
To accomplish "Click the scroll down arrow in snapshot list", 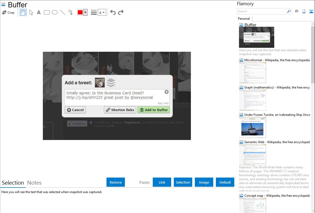I will [x=313, y=211].
